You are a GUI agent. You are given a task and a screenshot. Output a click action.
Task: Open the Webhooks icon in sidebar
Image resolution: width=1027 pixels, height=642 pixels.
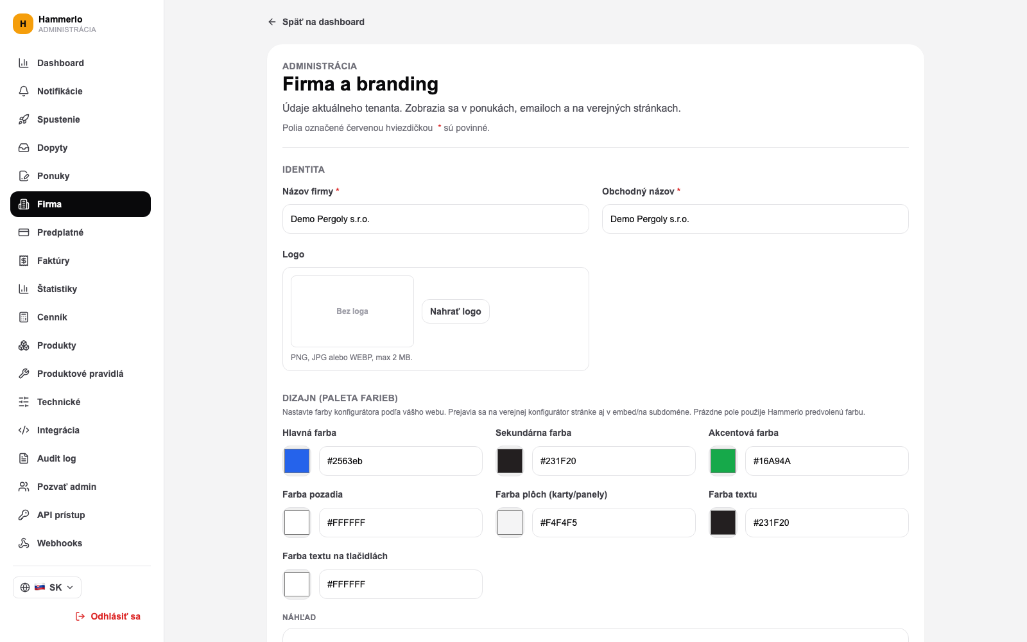[24, 543]
